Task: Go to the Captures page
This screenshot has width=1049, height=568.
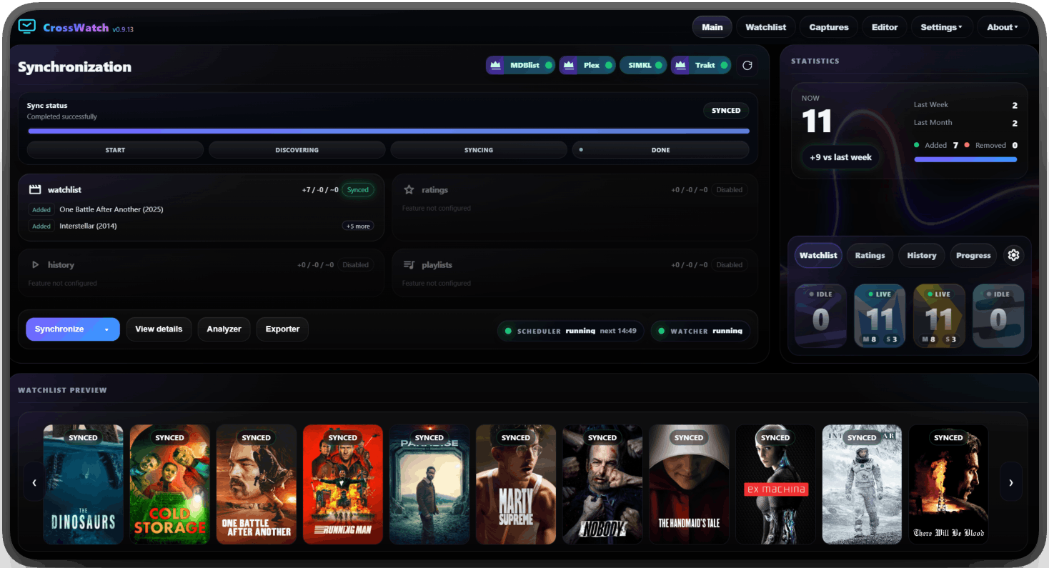Action: pos(828,27)
